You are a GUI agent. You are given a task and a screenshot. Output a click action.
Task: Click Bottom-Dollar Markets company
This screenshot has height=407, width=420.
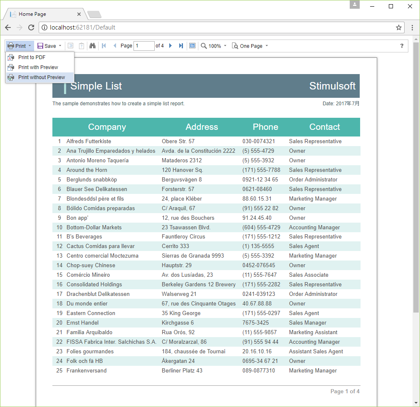94,227
